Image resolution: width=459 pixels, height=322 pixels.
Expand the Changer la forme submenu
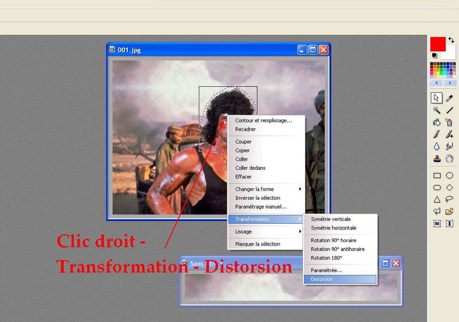tap(267, 189)
